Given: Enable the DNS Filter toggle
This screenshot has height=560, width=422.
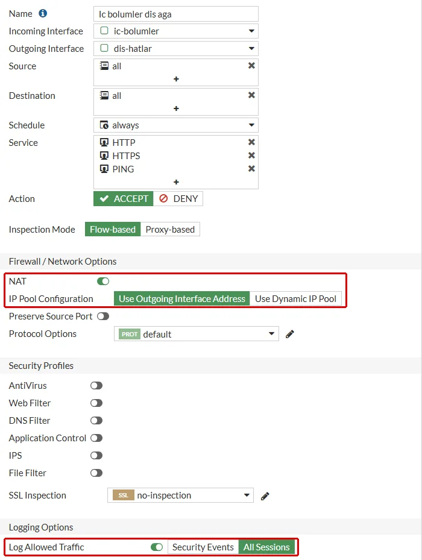Looking at the screenshot, I should click(x=96, y=421).
